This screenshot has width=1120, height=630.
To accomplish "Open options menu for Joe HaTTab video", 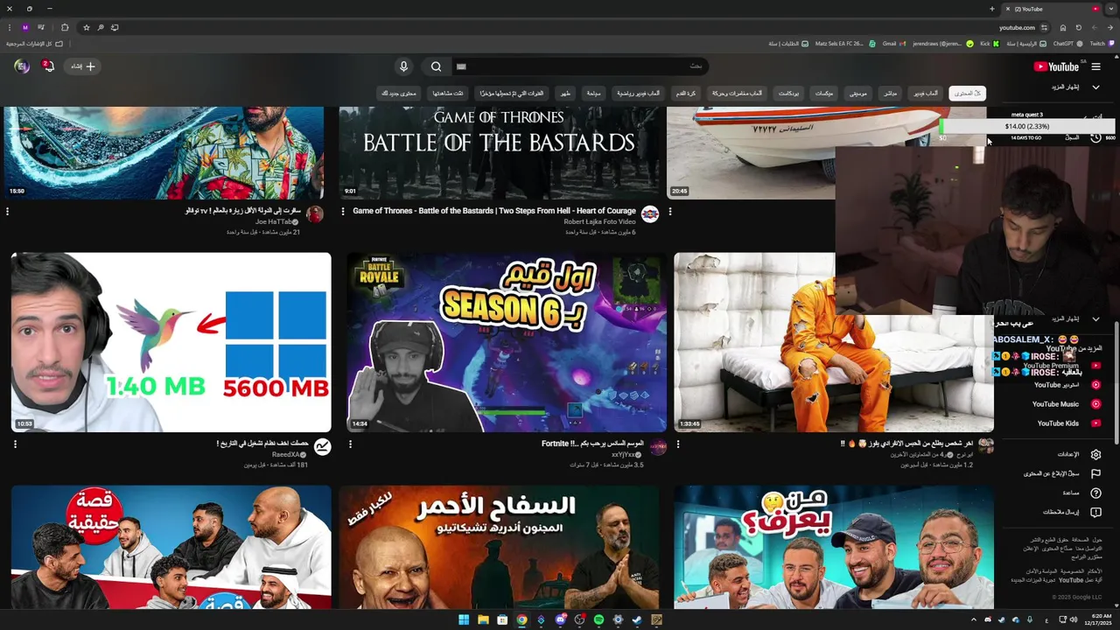I will (8, 211).
